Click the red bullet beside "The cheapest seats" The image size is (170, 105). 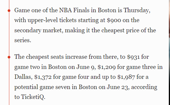pos(9,57)
